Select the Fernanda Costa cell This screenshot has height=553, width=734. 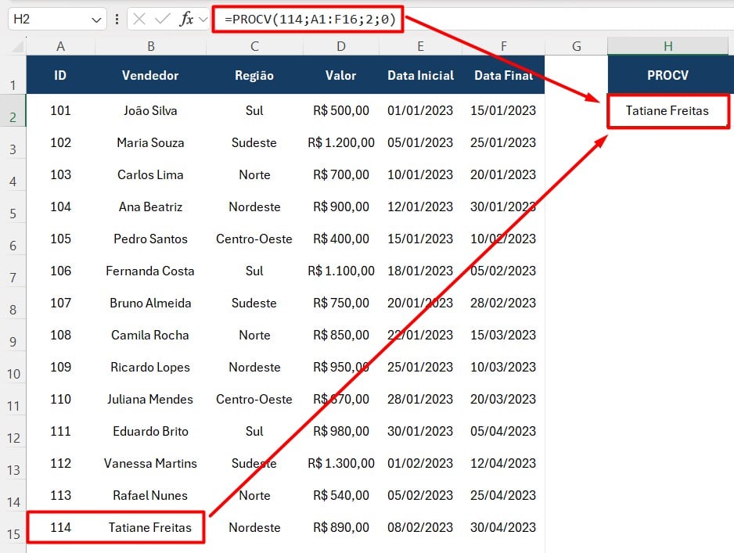(x=150, y=271)
